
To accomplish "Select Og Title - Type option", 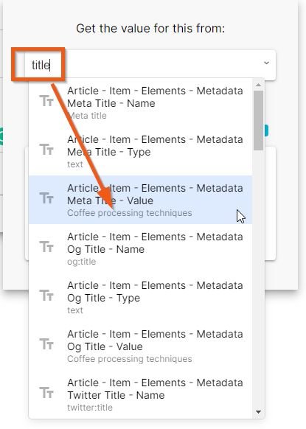I will click(x=140, y=297).
